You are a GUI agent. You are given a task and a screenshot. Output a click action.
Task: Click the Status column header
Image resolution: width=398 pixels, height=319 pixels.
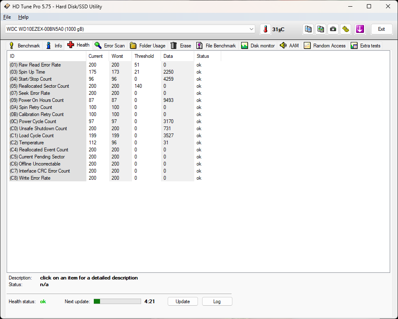click(208, 56)
